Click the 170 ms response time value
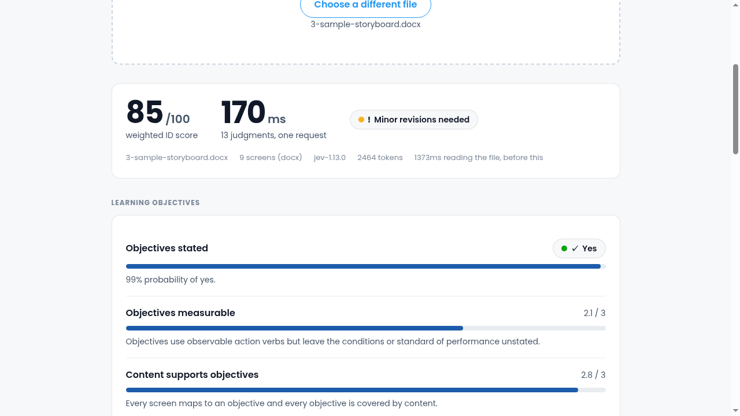This screenshot has width=740, height=416. 253,113
